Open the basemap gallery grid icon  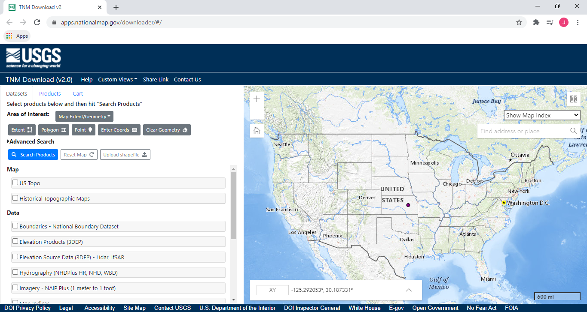point(574,99)
